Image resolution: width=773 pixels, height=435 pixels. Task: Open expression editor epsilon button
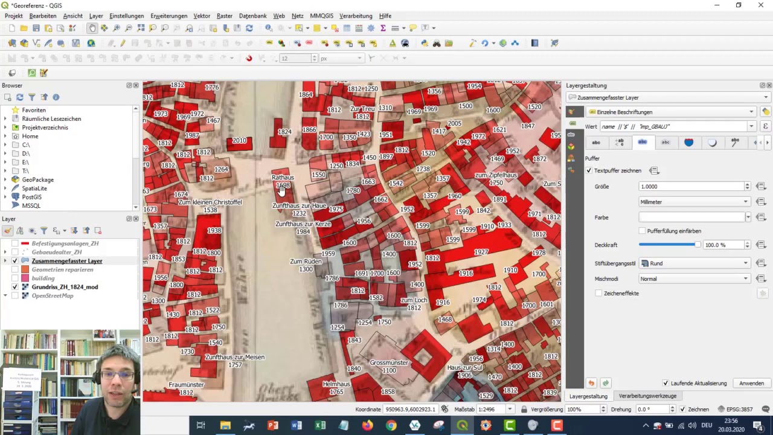[766, 126]
